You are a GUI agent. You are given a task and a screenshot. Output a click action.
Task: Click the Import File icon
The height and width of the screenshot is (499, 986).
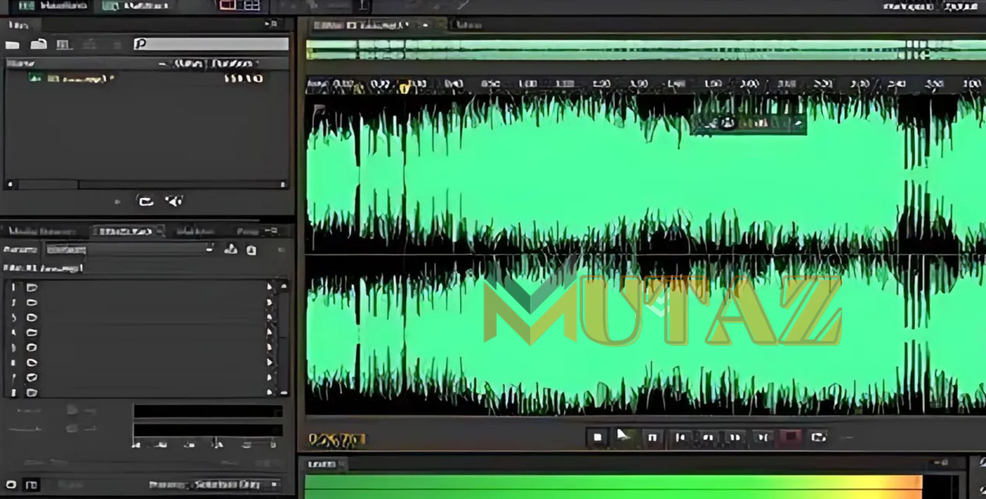pyautogui.click(x=38, y=44)
